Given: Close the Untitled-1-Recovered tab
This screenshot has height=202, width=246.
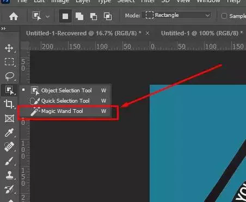Looking at the screenshot, I should pos(147,33).
